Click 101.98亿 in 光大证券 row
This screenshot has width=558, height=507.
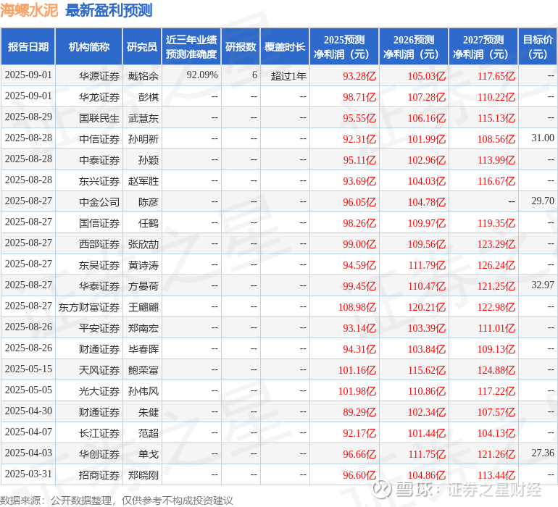pyautogui.click(x=357, y=390)
